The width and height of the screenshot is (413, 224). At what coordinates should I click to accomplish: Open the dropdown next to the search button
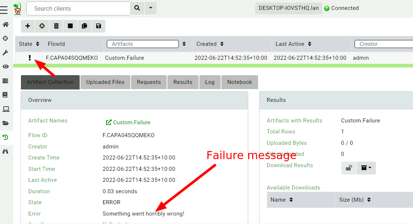tap(151, 8)
